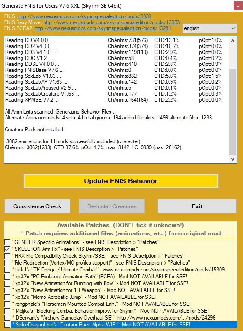The height and width of the screenshot is (331, 243).
Task: Exit the FNIS generator
Action: coord(197,206)
